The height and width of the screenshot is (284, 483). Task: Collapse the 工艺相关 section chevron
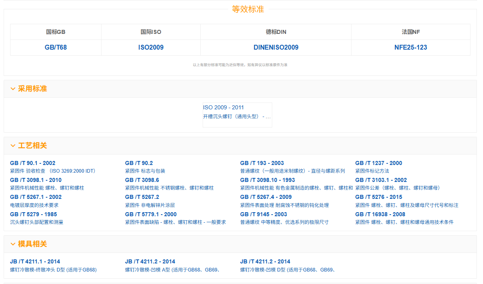[x=13, y=146]
